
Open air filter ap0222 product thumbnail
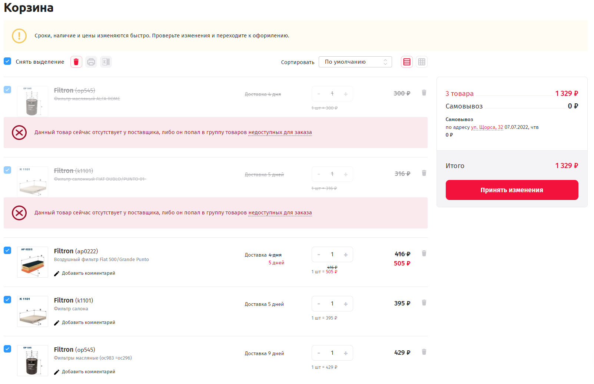pyautogui.click(x=33, y=262)
